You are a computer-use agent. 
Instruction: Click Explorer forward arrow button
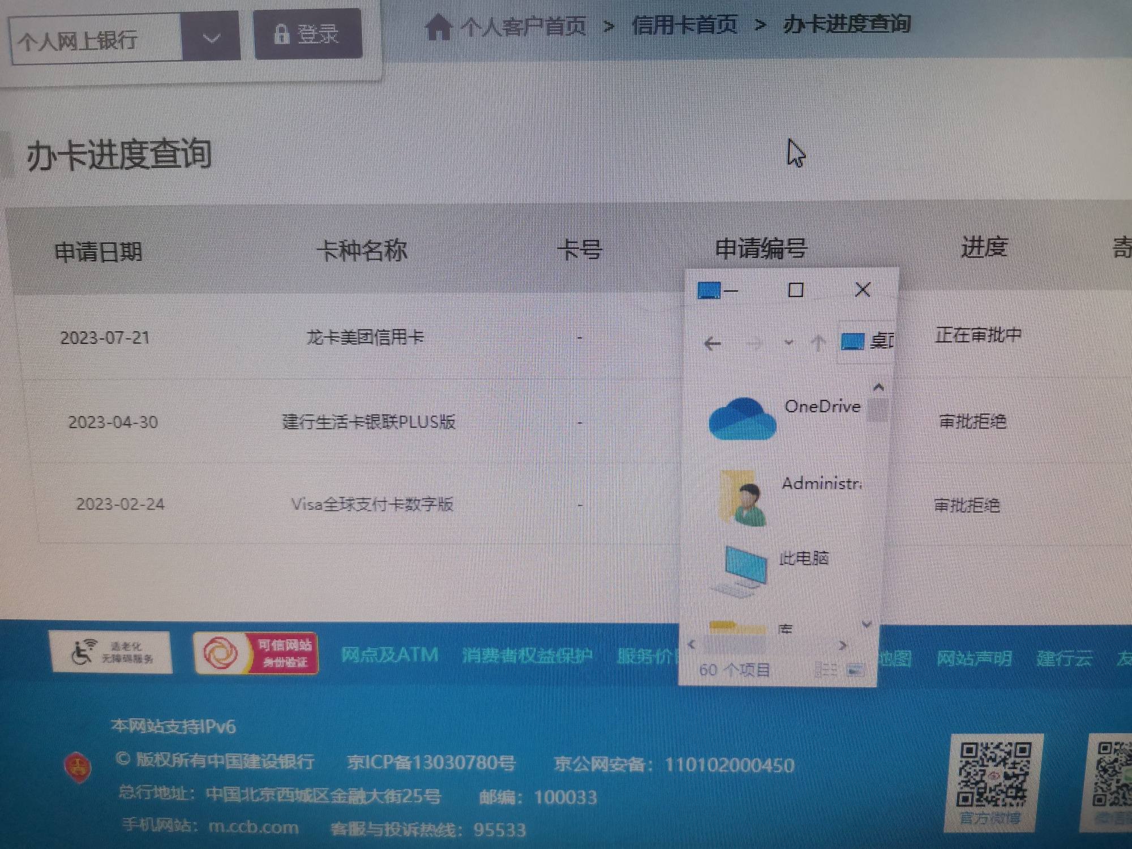(754, 342)
